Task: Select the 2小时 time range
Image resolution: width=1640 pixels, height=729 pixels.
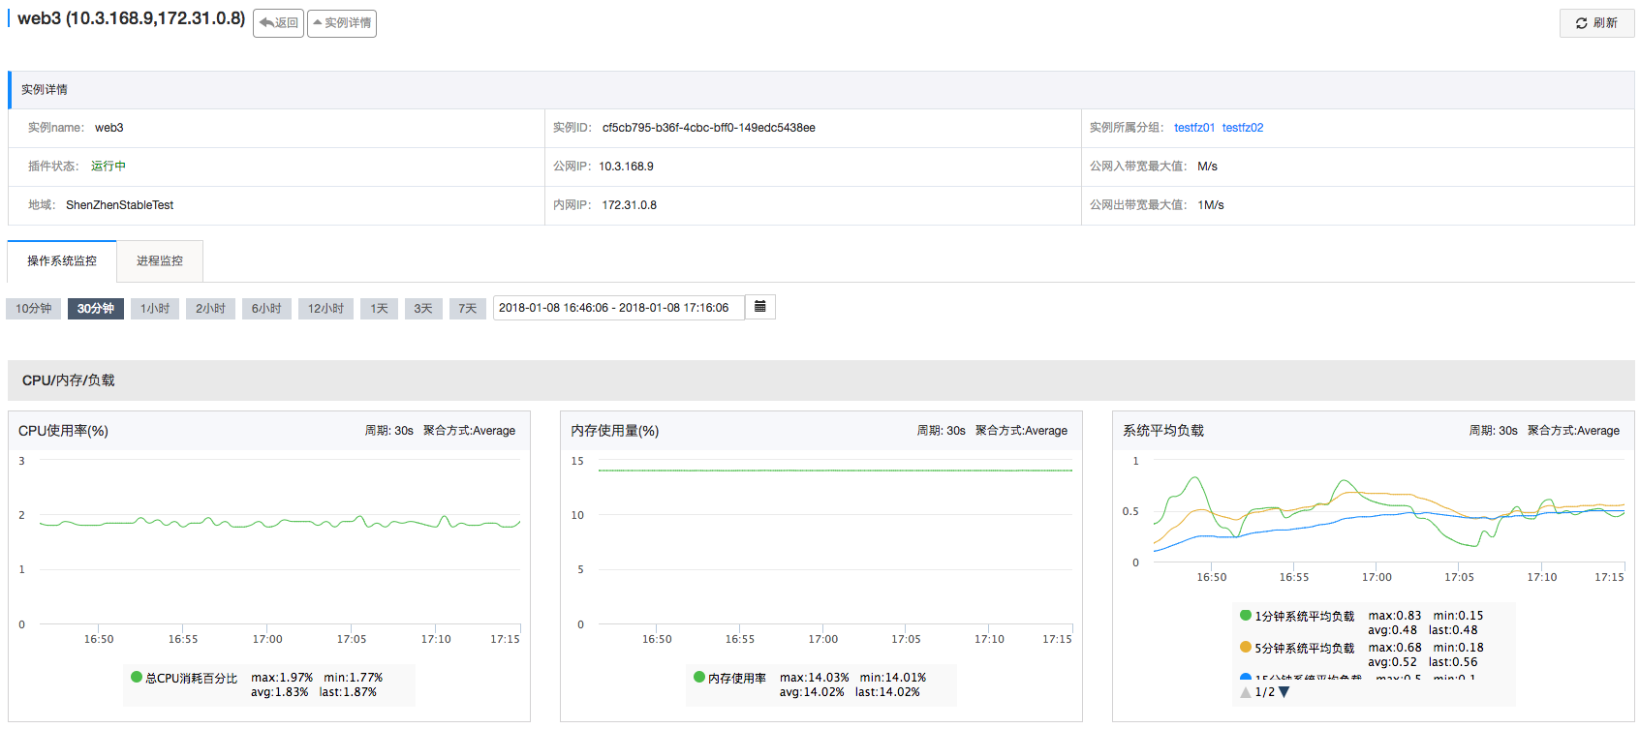Action: point(210,309)
